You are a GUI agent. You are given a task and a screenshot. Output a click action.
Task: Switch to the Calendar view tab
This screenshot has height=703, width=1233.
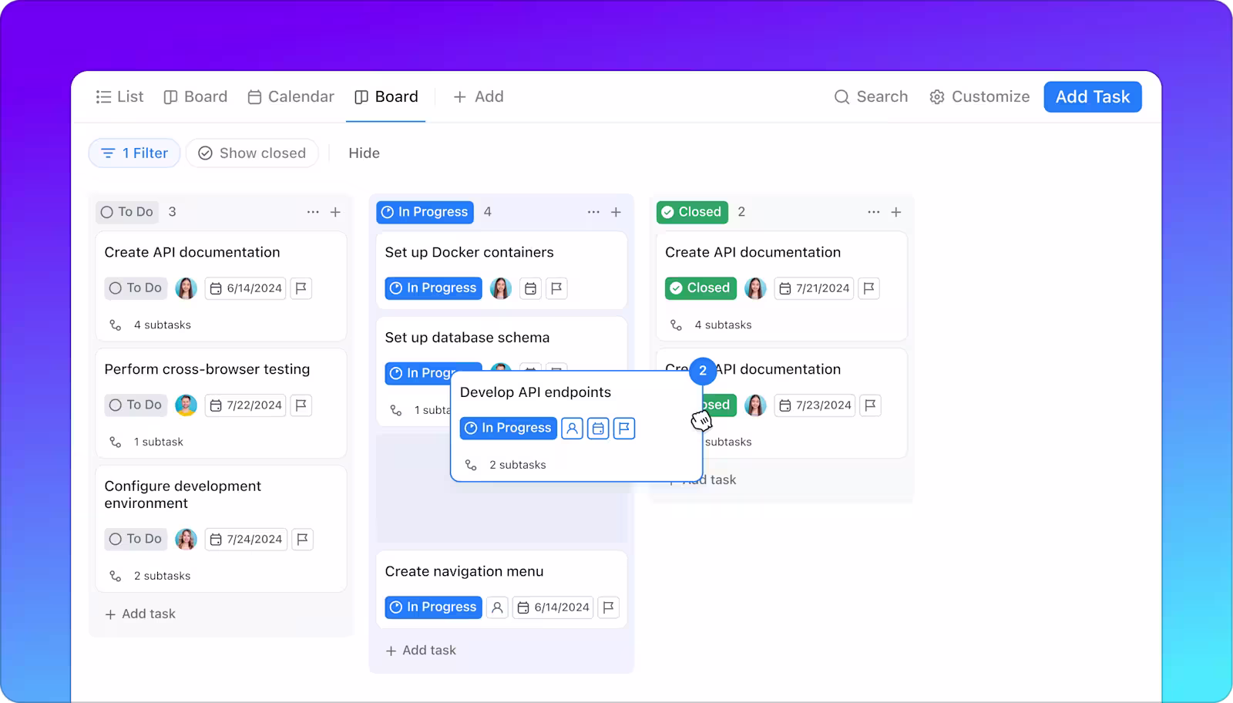tap(291, 96)
